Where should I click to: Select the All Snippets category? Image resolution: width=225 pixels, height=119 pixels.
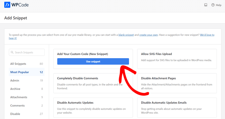27,64
